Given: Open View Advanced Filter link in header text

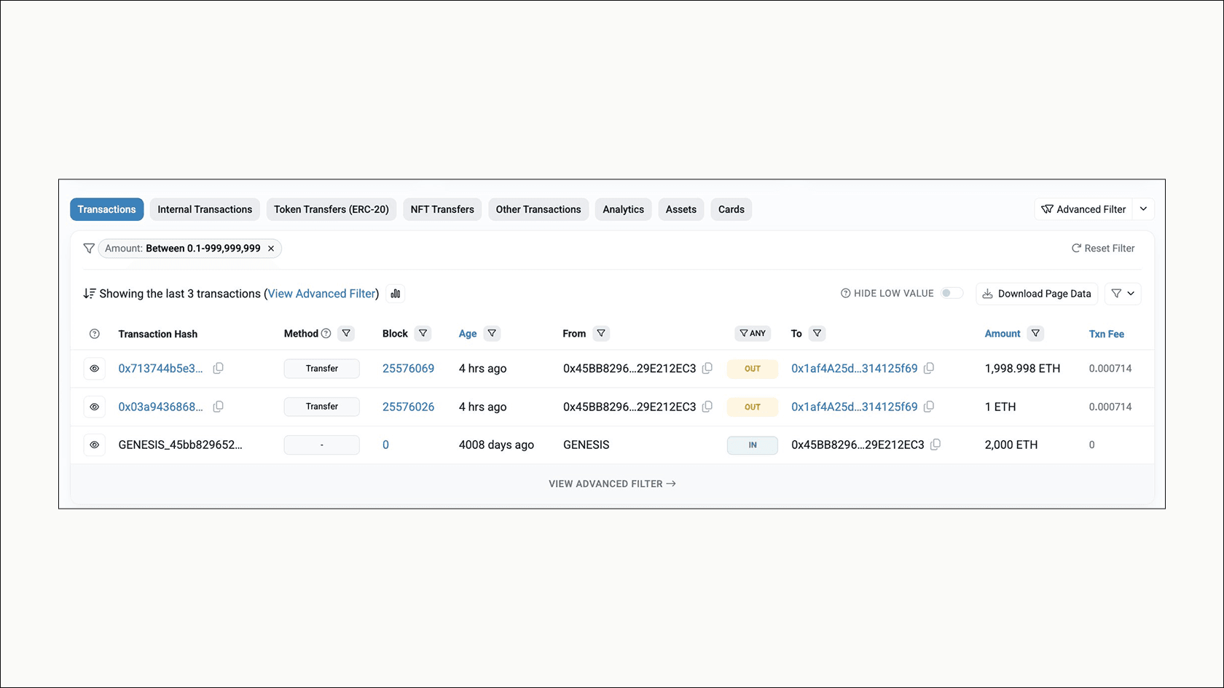Looking at the screenshot, I should [321, 294].
